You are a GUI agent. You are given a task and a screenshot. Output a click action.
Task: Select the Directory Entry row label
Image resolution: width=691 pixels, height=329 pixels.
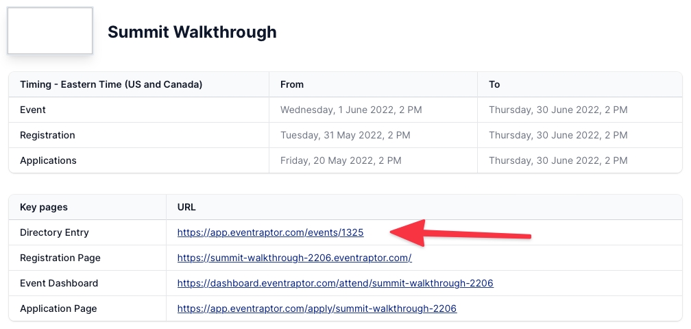[54, 232]
